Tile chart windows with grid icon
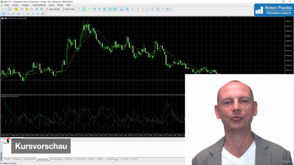The image size is (294, 165). [x=104, y=9]
